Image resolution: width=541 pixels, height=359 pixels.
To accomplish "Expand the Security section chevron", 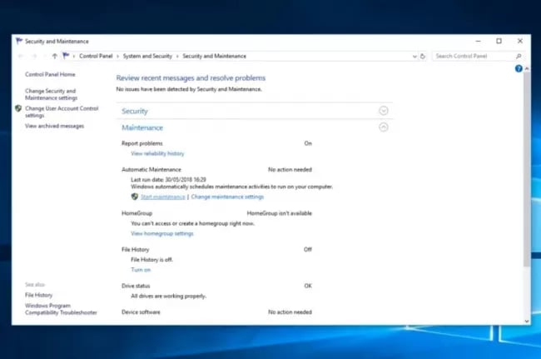I will coord(384,111).
